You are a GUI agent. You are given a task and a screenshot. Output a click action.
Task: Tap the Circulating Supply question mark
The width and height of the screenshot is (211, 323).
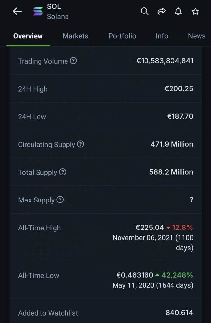click(80, 144)
